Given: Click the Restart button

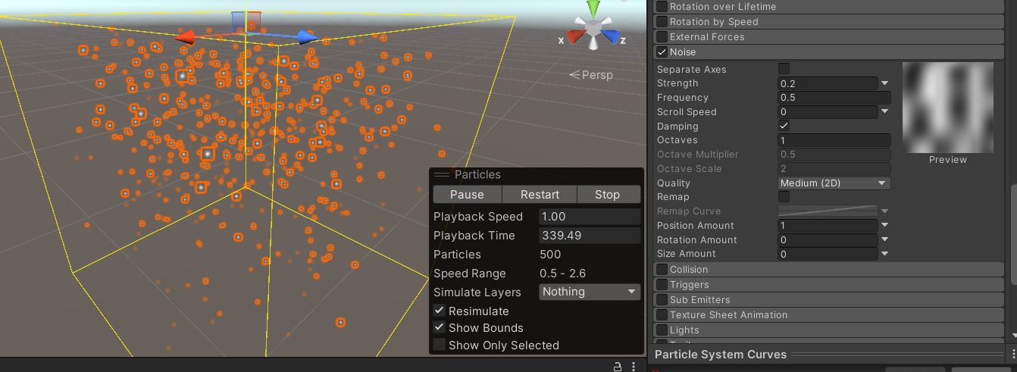Looking at the screenshot, I should 540,195.
